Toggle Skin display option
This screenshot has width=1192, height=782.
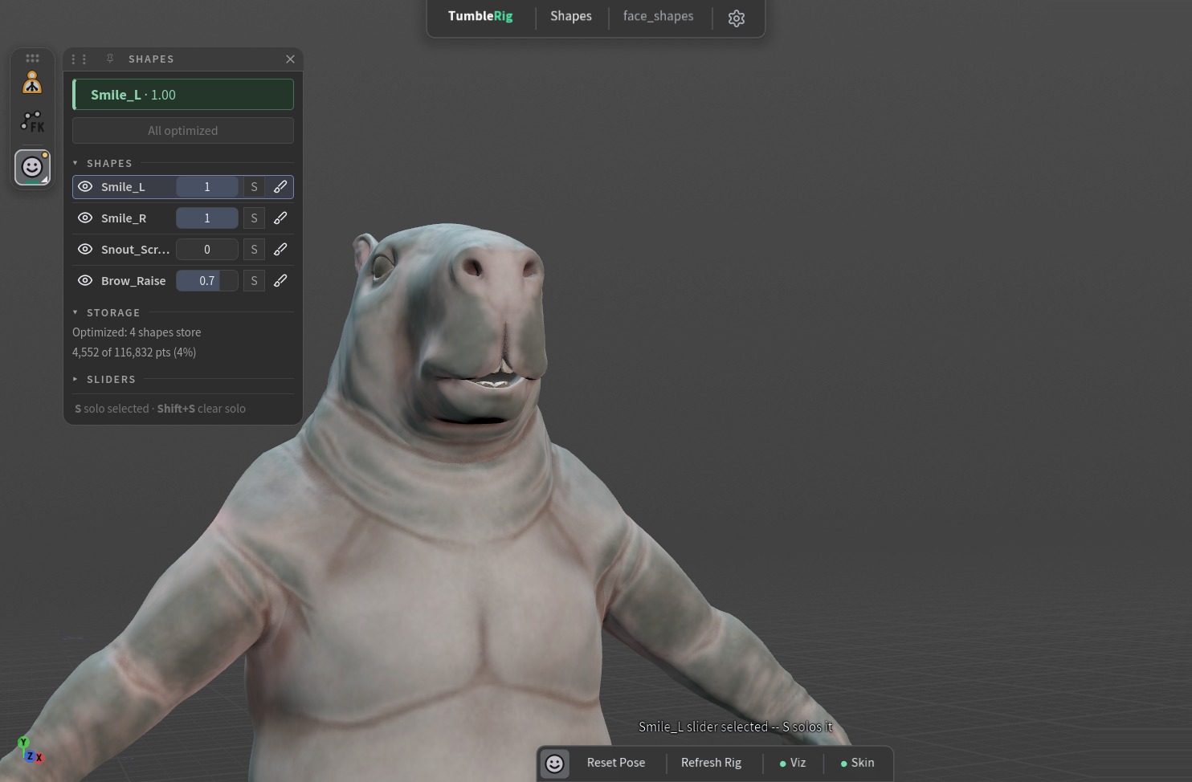[x=857, y=763]
